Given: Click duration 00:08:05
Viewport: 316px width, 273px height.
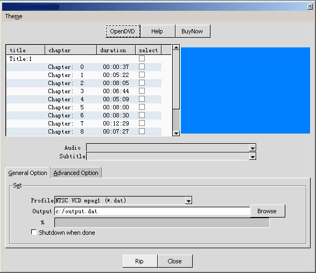Looking at the screenshot, I should coord(116,83).
